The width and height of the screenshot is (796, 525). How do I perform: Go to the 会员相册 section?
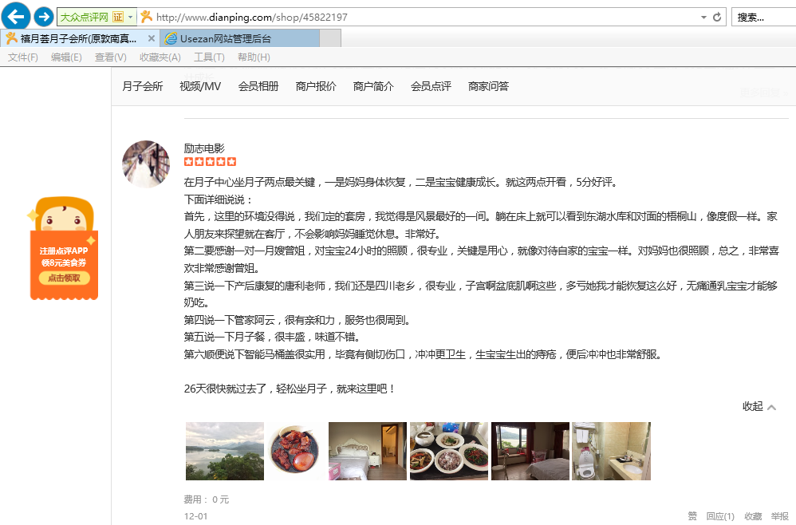[x=258, y=86]
